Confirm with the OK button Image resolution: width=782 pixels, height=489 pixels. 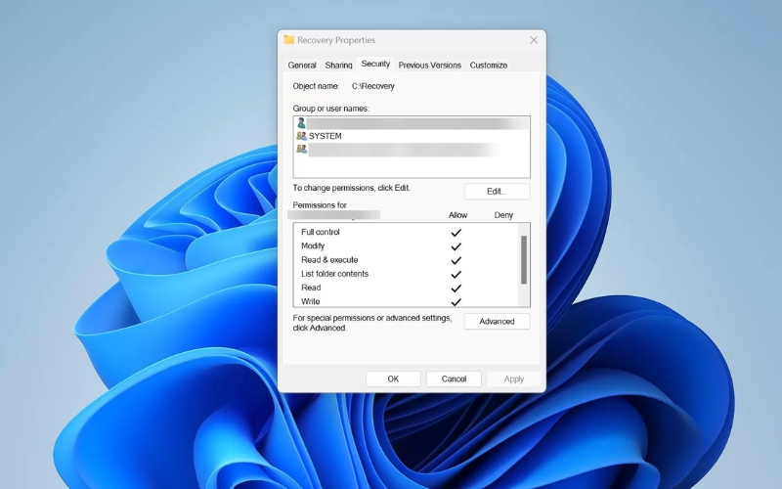[393, 378]
